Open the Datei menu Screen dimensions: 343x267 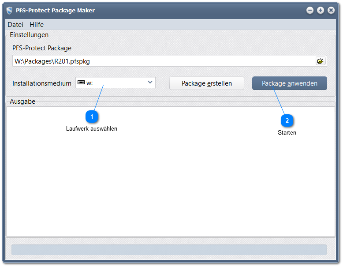15,25
